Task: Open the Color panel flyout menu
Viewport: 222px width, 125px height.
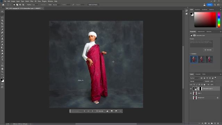Action: pos(221,10)
